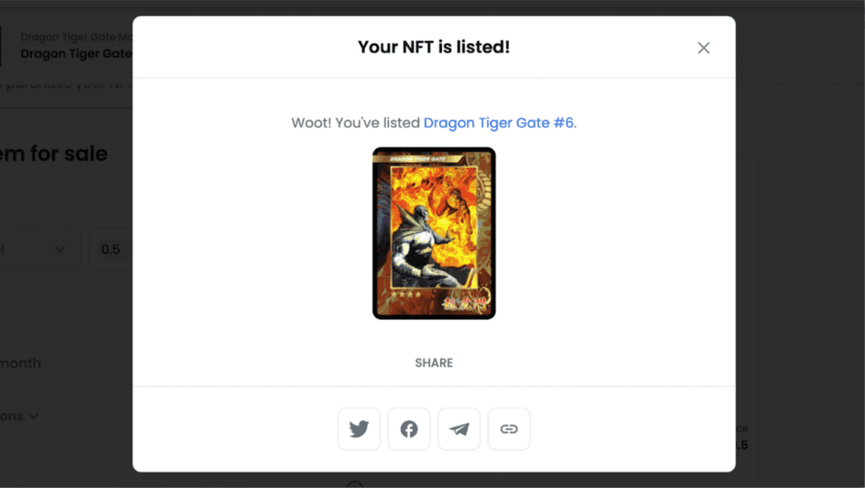View the Dragon Tiger Gate card image
The width and height of the screenshot is (865, 488).
(434, 233)
